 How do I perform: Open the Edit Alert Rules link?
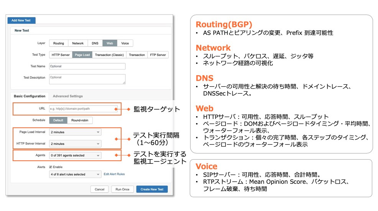click(114, 174)
